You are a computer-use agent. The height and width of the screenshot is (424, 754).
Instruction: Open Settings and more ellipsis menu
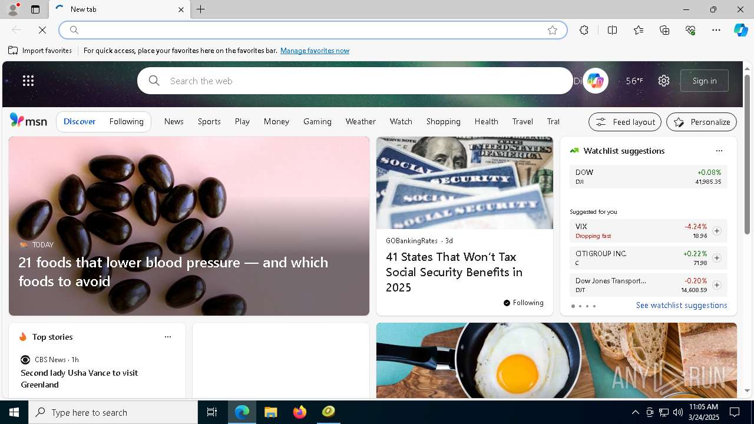click(x=716, y=30)
